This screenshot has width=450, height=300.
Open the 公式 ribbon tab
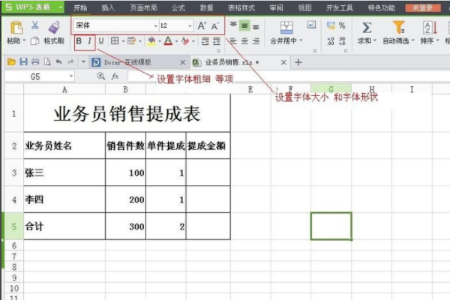[178, 7]
